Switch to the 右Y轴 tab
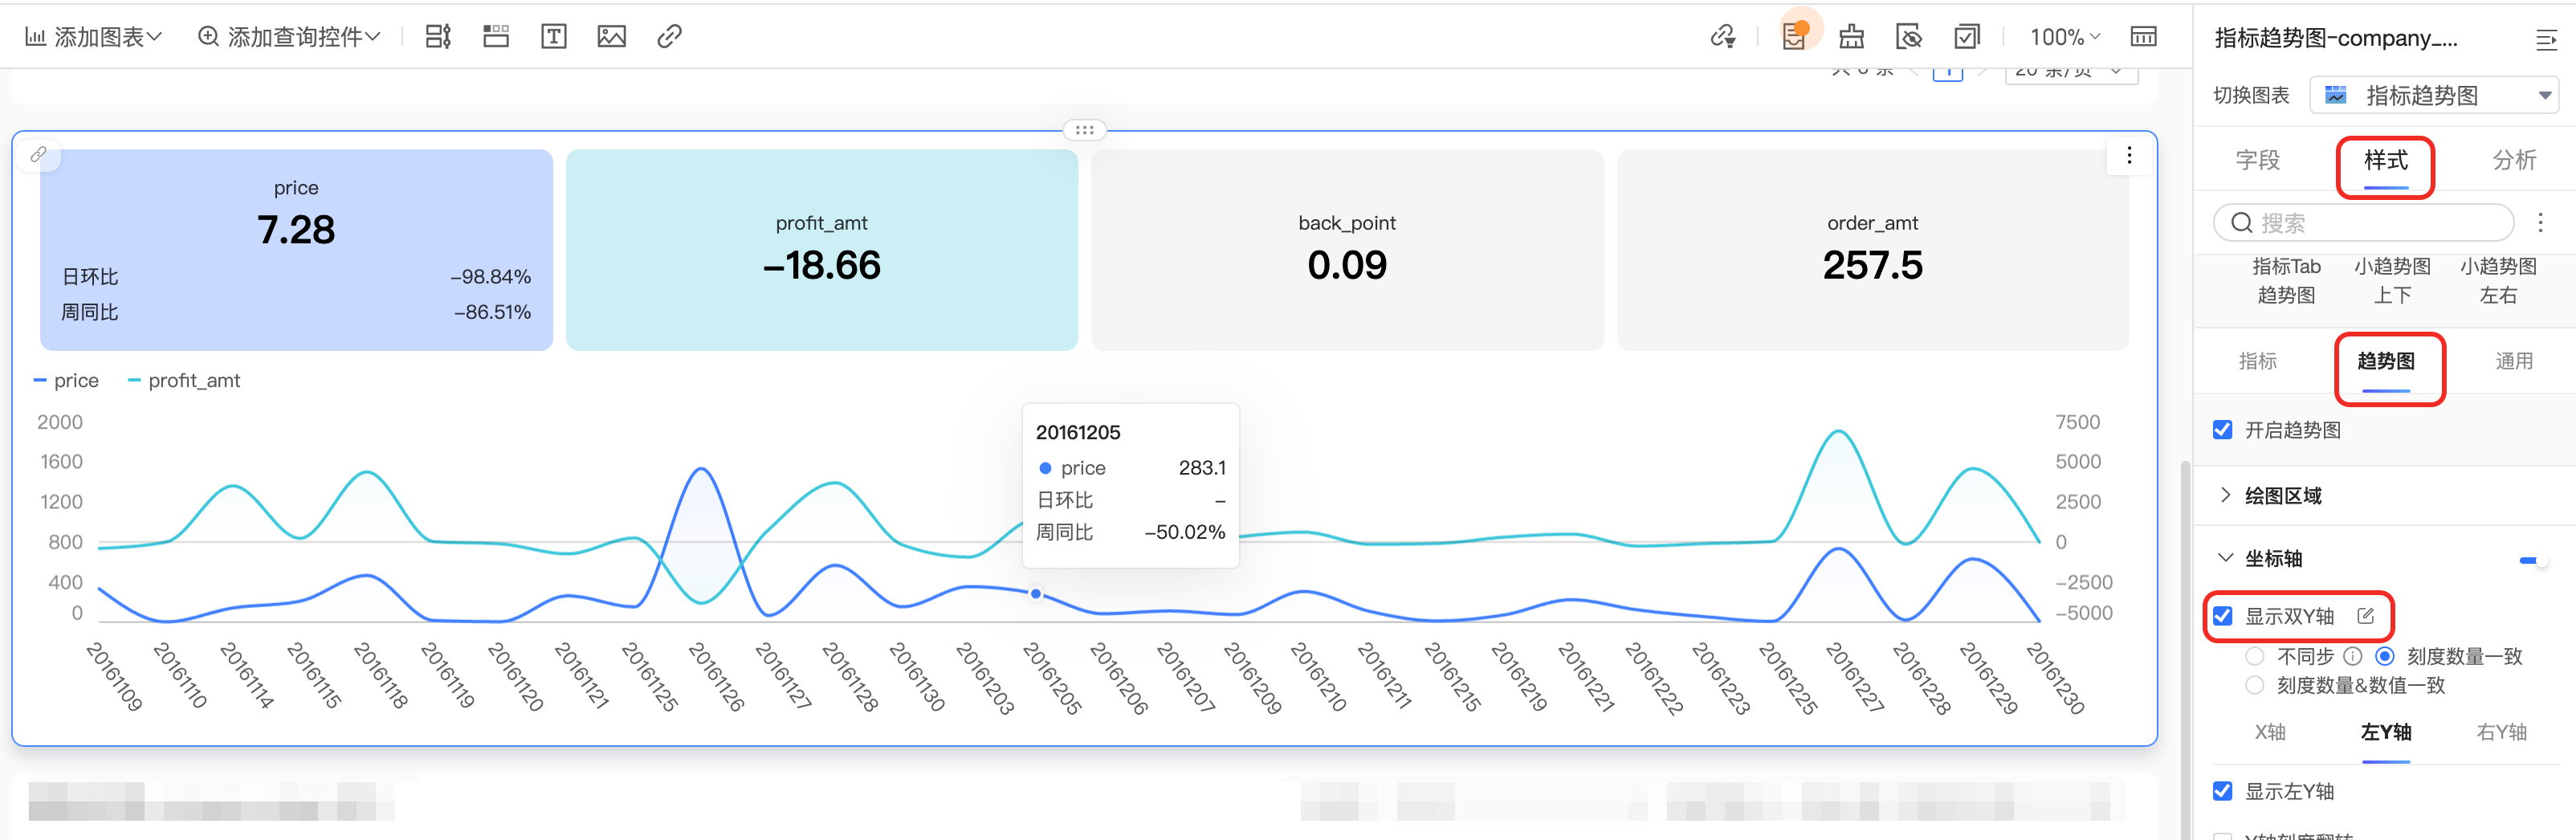The image size is (2576, 840). [2500, 732]
